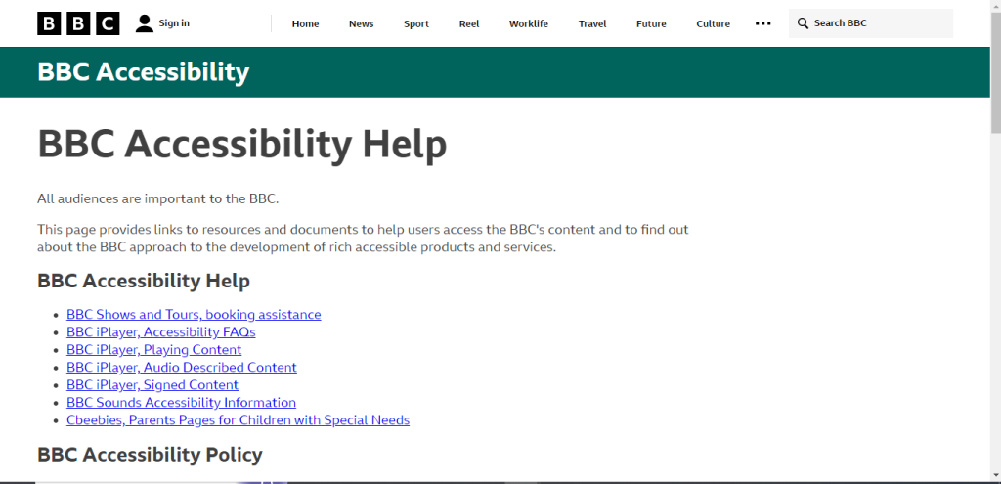This screenshot has height=484, width=1001.
Task: Go to News section
Action: (362, 23)
